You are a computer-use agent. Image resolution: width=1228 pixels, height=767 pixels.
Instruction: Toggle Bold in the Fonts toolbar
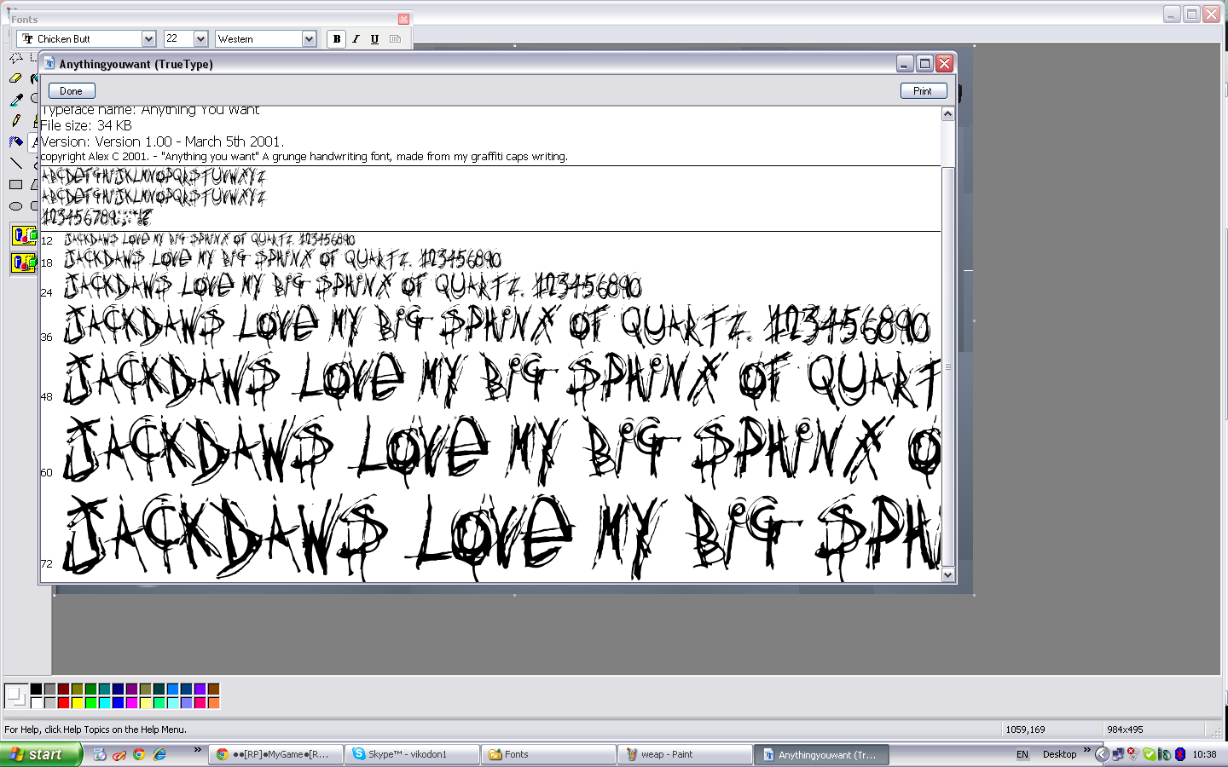(337, 39)
